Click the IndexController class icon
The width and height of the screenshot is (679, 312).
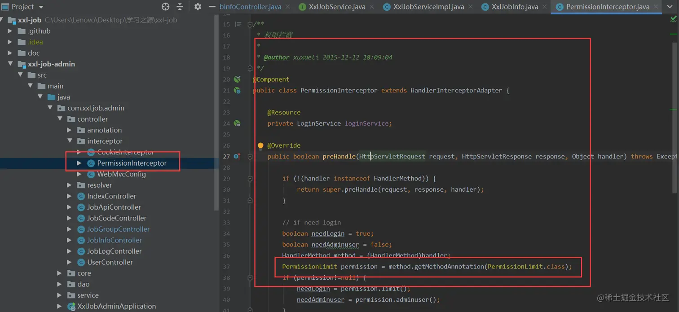click(81, 196)
